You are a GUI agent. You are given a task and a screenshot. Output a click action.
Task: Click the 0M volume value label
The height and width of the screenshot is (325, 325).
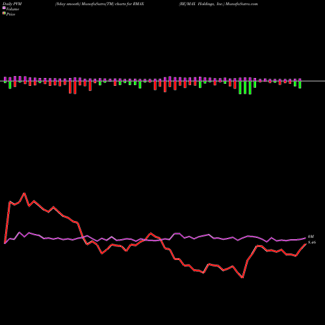[311, 237]
